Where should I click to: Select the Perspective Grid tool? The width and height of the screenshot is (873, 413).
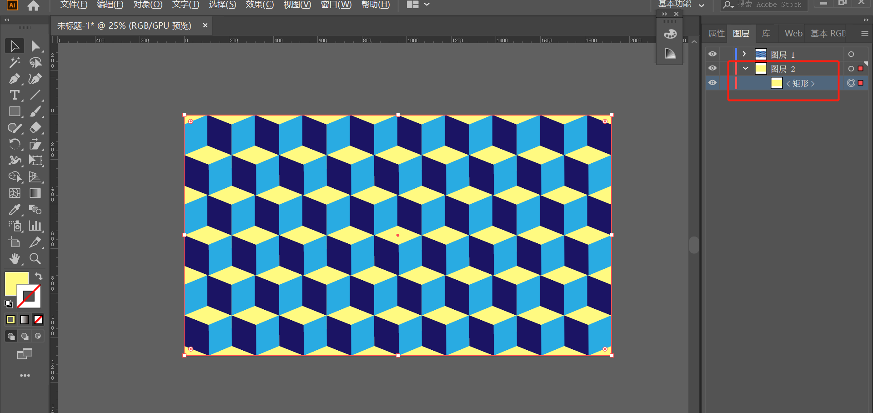(35, 176)
